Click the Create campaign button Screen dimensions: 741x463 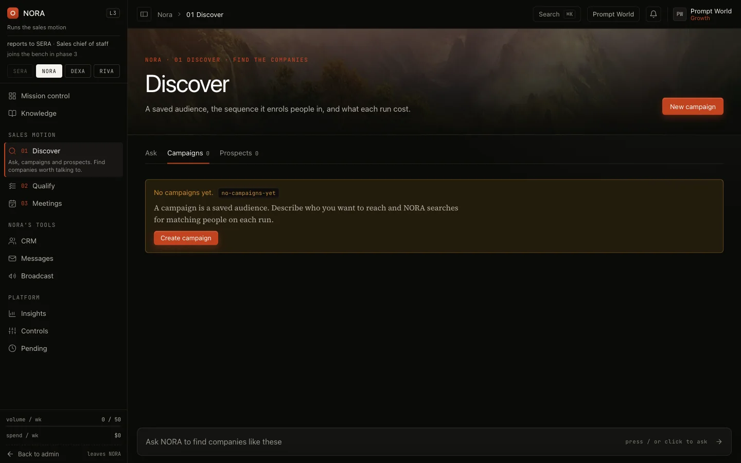186,238
